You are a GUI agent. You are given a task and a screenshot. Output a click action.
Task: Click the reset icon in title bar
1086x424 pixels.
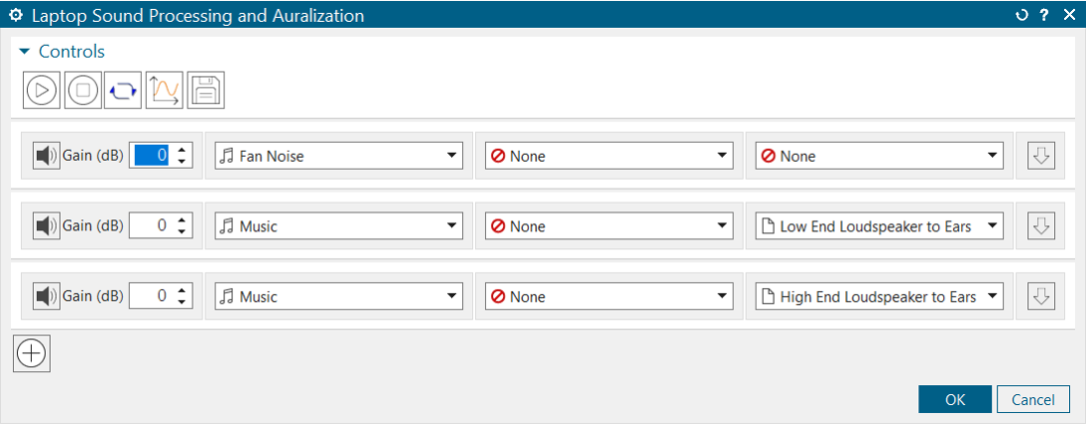pos(1021,15)
